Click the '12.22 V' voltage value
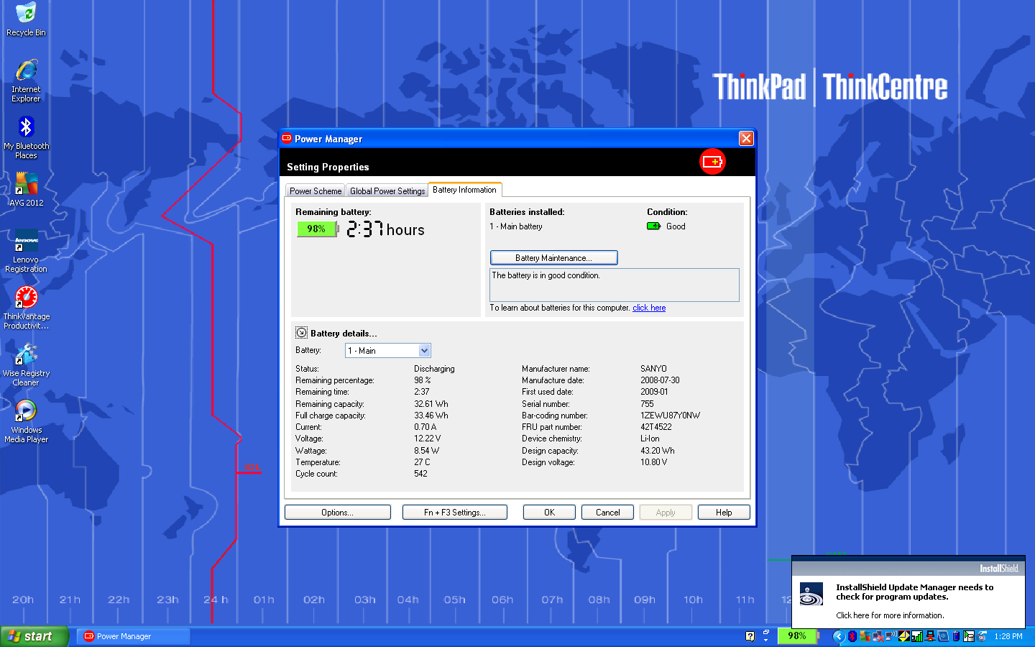1035x647 pixels. coord(427,439)
